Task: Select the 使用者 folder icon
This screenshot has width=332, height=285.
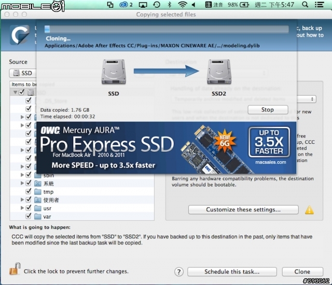Action: (x=38, y=200)
